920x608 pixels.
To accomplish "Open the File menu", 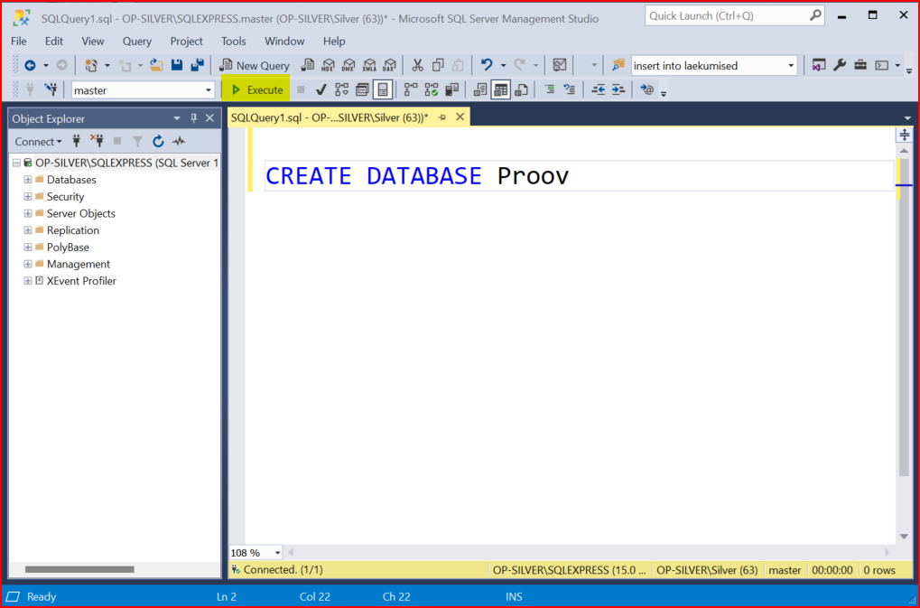I will pyautogui.click(x=19, y=41).
